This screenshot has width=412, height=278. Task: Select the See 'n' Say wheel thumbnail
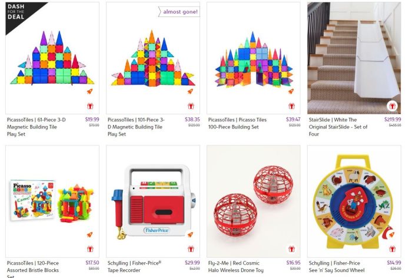354,201
